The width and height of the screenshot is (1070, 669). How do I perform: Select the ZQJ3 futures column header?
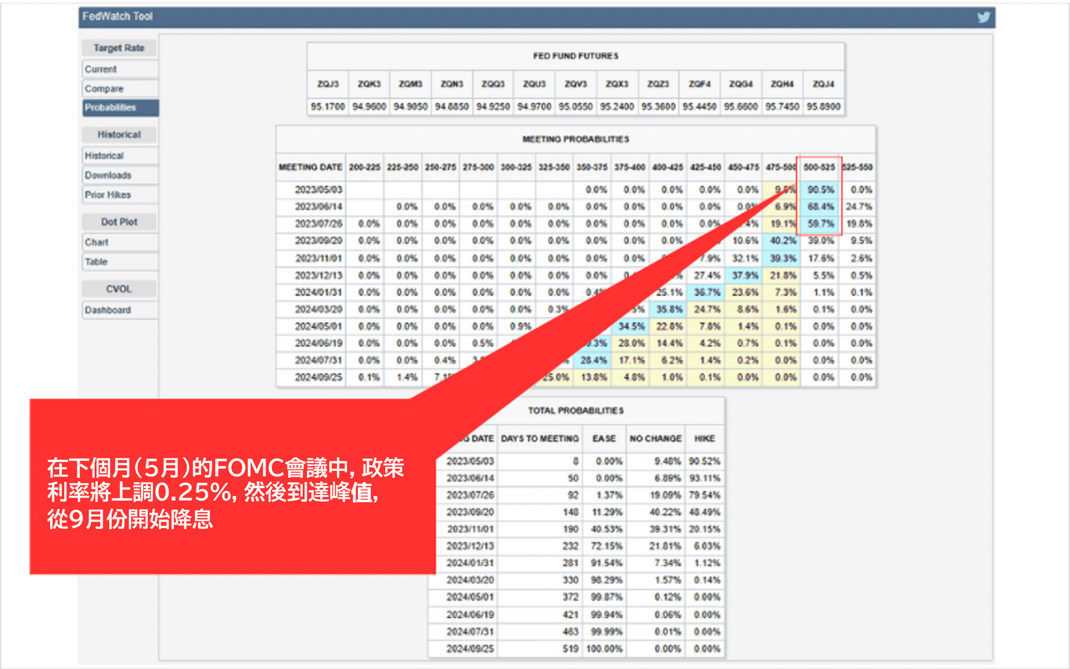(328, 84)
